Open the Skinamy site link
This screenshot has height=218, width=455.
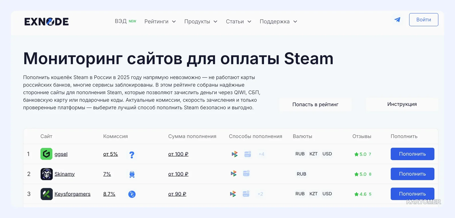click(65, 174)
